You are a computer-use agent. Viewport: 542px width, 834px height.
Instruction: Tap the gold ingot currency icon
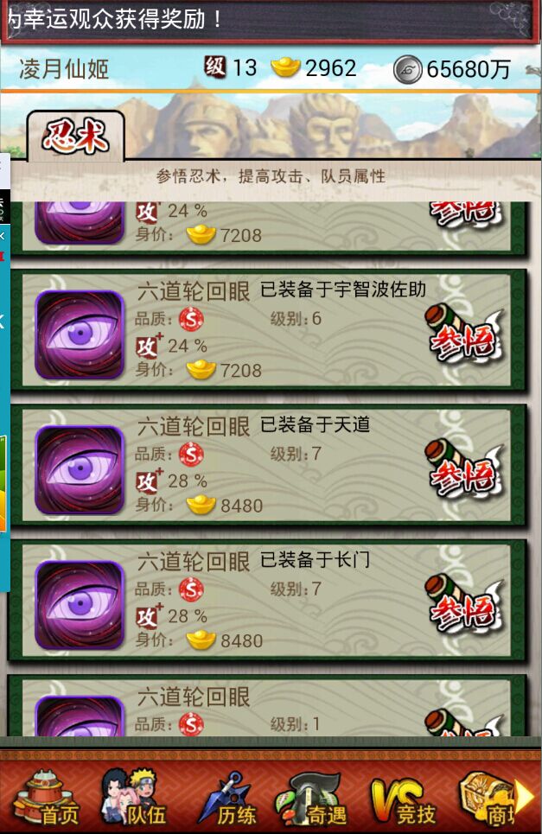pyautogui.click(x=285, y=67)
